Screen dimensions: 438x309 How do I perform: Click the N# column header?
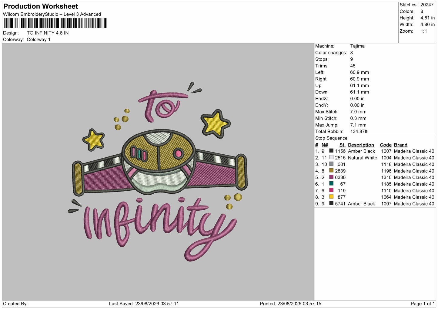tap(325, 145)
